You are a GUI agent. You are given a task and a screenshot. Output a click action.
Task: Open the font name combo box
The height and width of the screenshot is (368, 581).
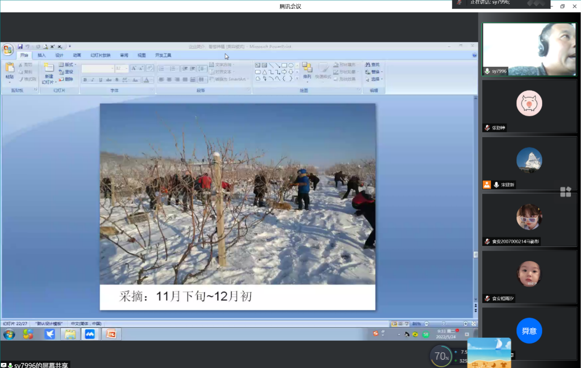tap(98, 69)
